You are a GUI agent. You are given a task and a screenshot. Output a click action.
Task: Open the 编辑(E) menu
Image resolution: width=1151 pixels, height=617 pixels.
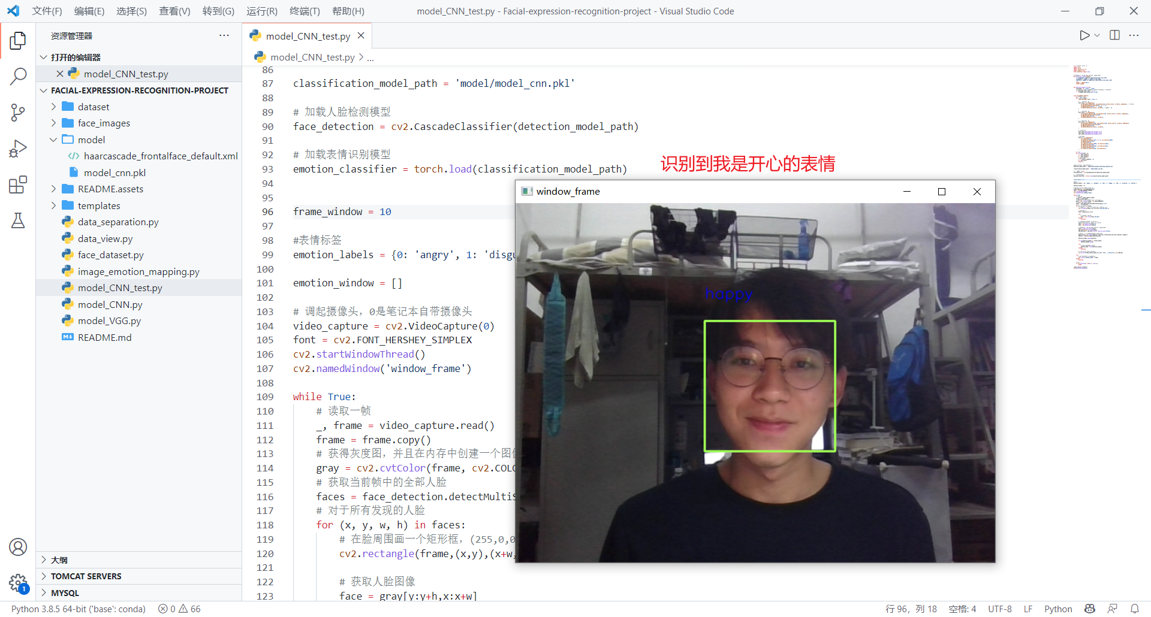click(x=89, y=11)
